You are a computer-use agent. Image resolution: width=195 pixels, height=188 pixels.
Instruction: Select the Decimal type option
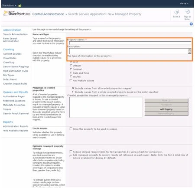pyautogui.click(x=71, y=69)
